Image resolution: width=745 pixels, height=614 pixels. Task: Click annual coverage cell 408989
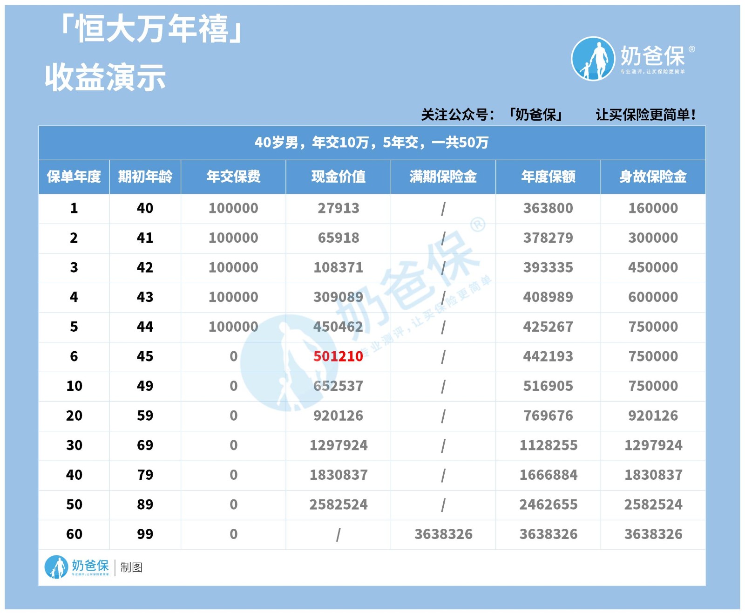click(x=549, y=297)
